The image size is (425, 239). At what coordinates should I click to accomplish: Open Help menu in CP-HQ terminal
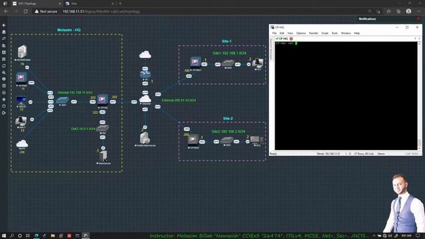tap(357, 33)
